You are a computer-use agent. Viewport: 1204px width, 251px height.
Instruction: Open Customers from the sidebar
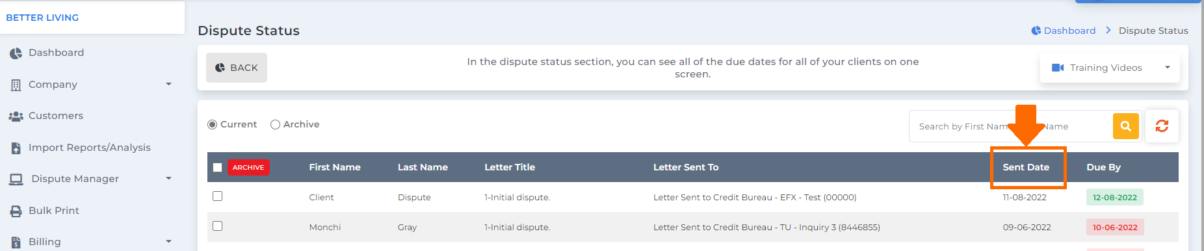(x=56, y=116)
